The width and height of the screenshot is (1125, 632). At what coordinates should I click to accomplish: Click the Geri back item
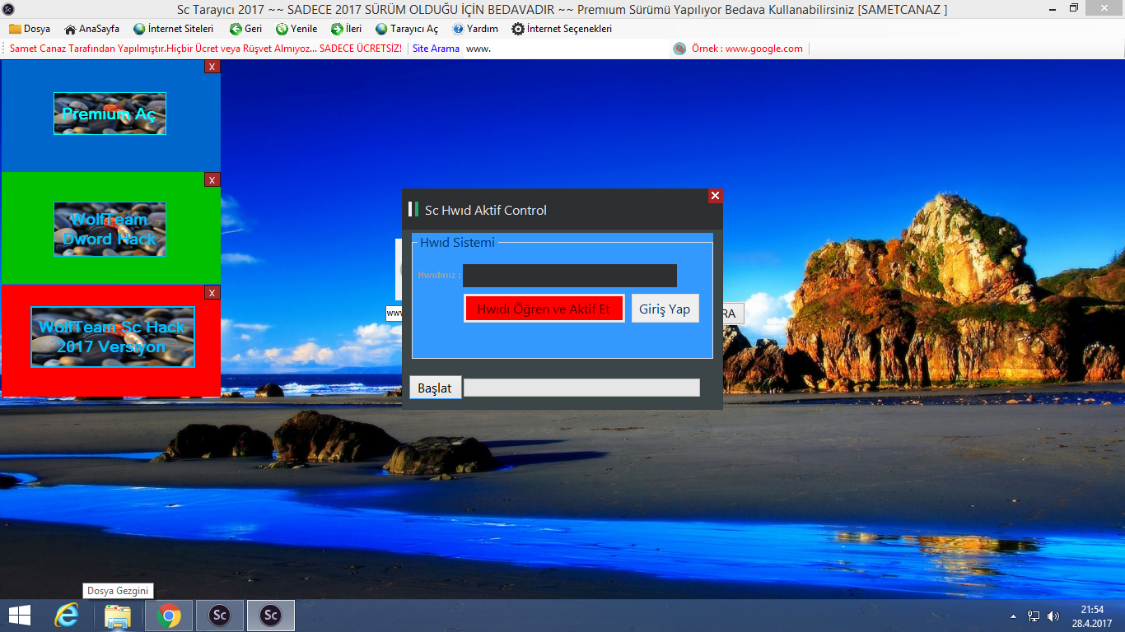[245, 29]
